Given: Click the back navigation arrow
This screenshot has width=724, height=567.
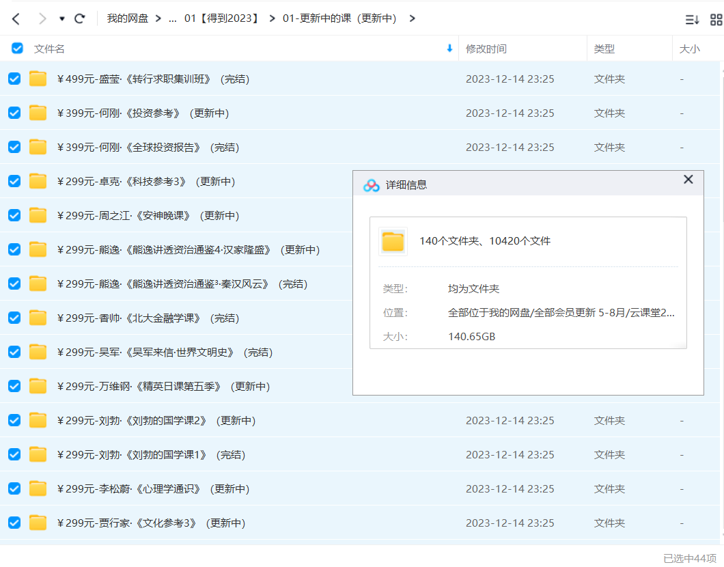Looking at the screenshot, I should tap(16, 18).
